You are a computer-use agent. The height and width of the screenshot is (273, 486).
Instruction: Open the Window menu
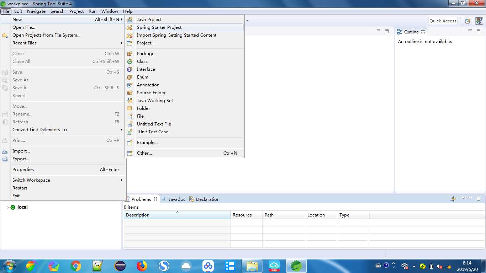pos(110,11)
